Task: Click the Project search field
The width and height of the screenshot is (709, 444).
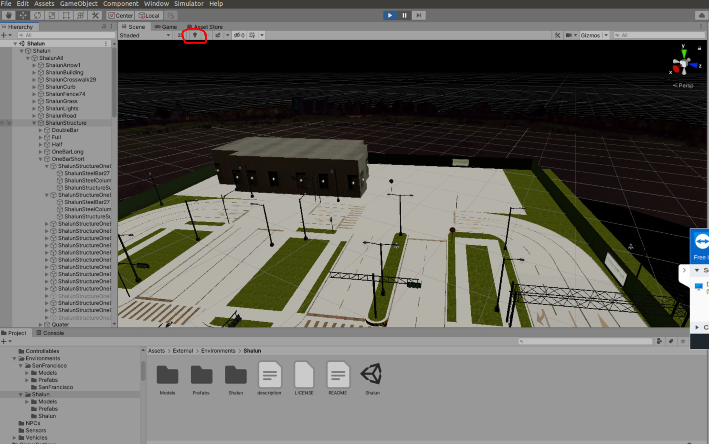Action: click(585, 341)
